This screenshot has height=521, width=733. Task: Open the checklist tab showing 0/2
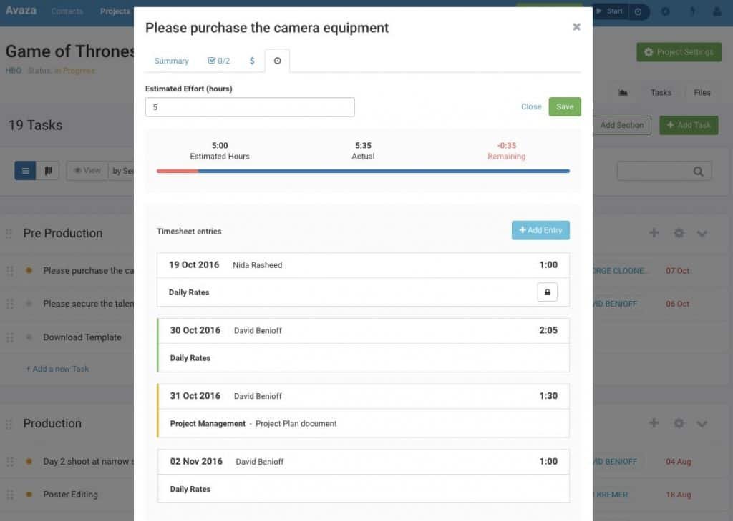219,61
